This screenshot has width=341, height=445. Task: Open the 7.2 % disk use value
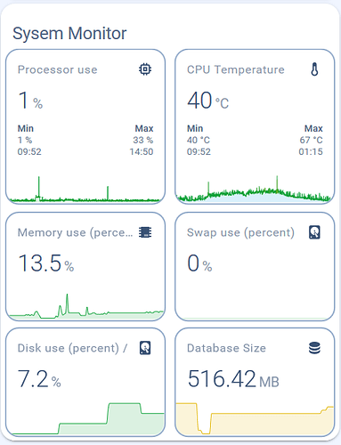click(x=39, y=379)
